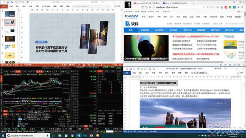Switch PowerPoint to slide sorter view
This screenshot has width=246, height=138.
coord(85,65)
